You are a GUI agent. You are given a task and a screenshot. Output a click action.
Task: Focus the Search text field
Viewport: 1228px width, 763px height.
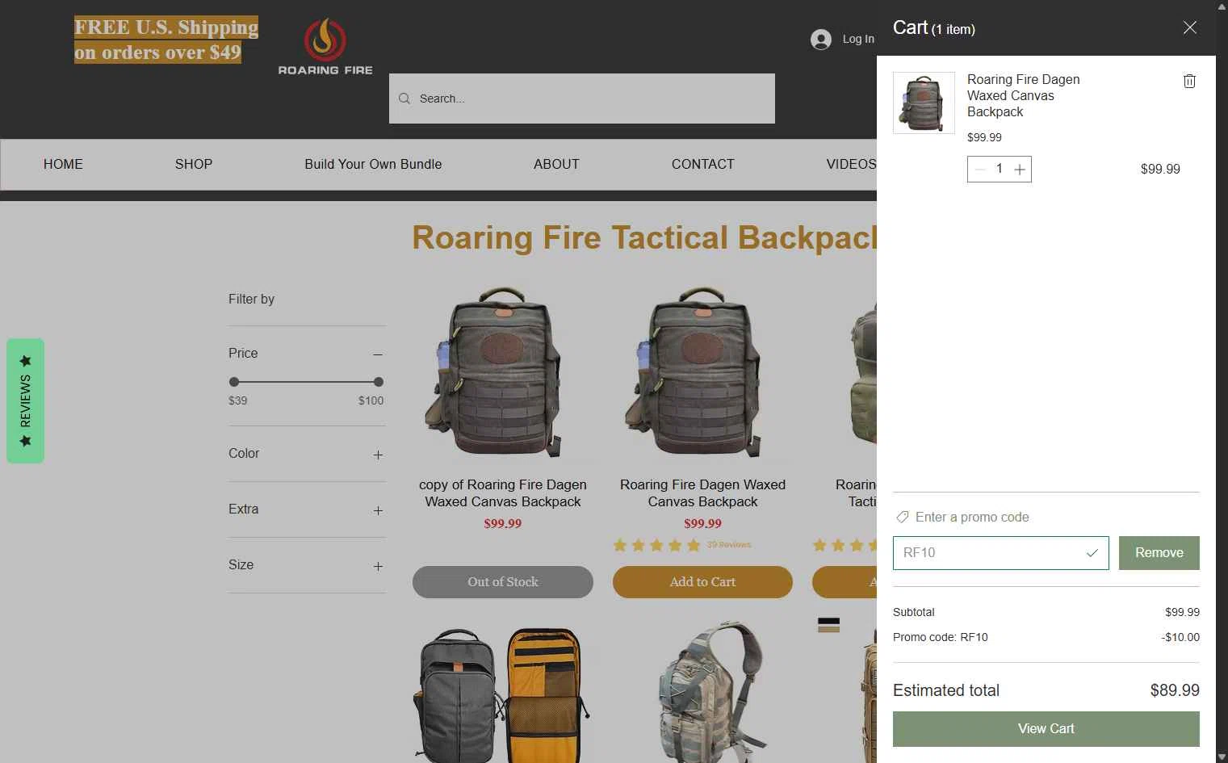[582, 99]
